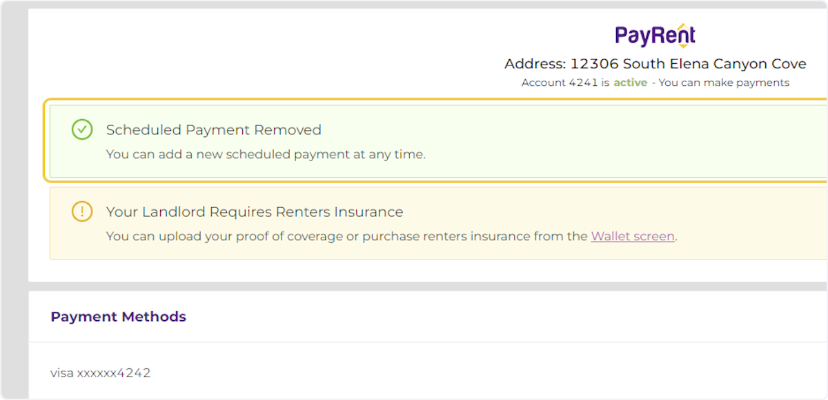Click the alert circle beside renters insurance notice
Screen dimensions: 828x400
pyautogui.click(x=82, y=211)
